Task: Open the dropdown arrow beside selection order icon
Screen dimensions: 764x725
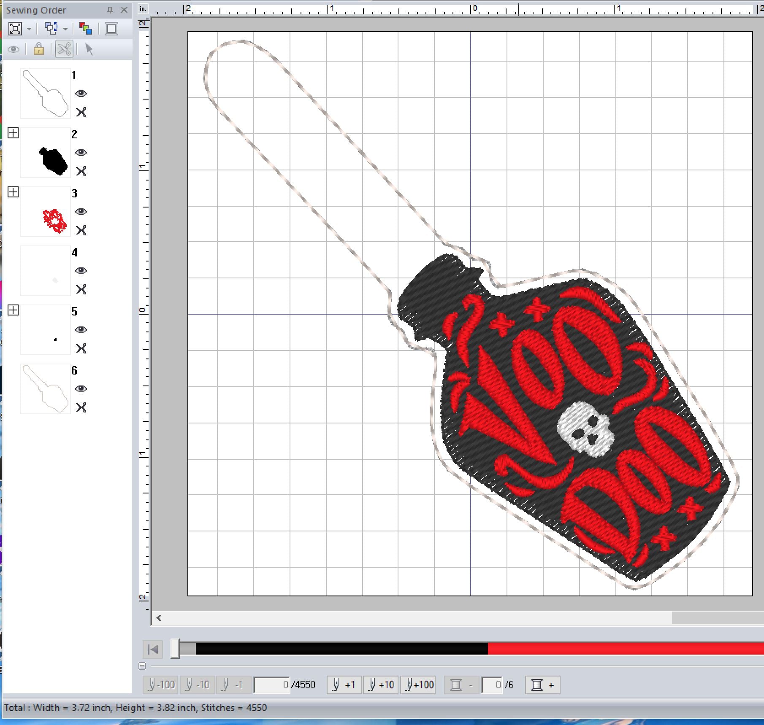Action: point(65,29)
